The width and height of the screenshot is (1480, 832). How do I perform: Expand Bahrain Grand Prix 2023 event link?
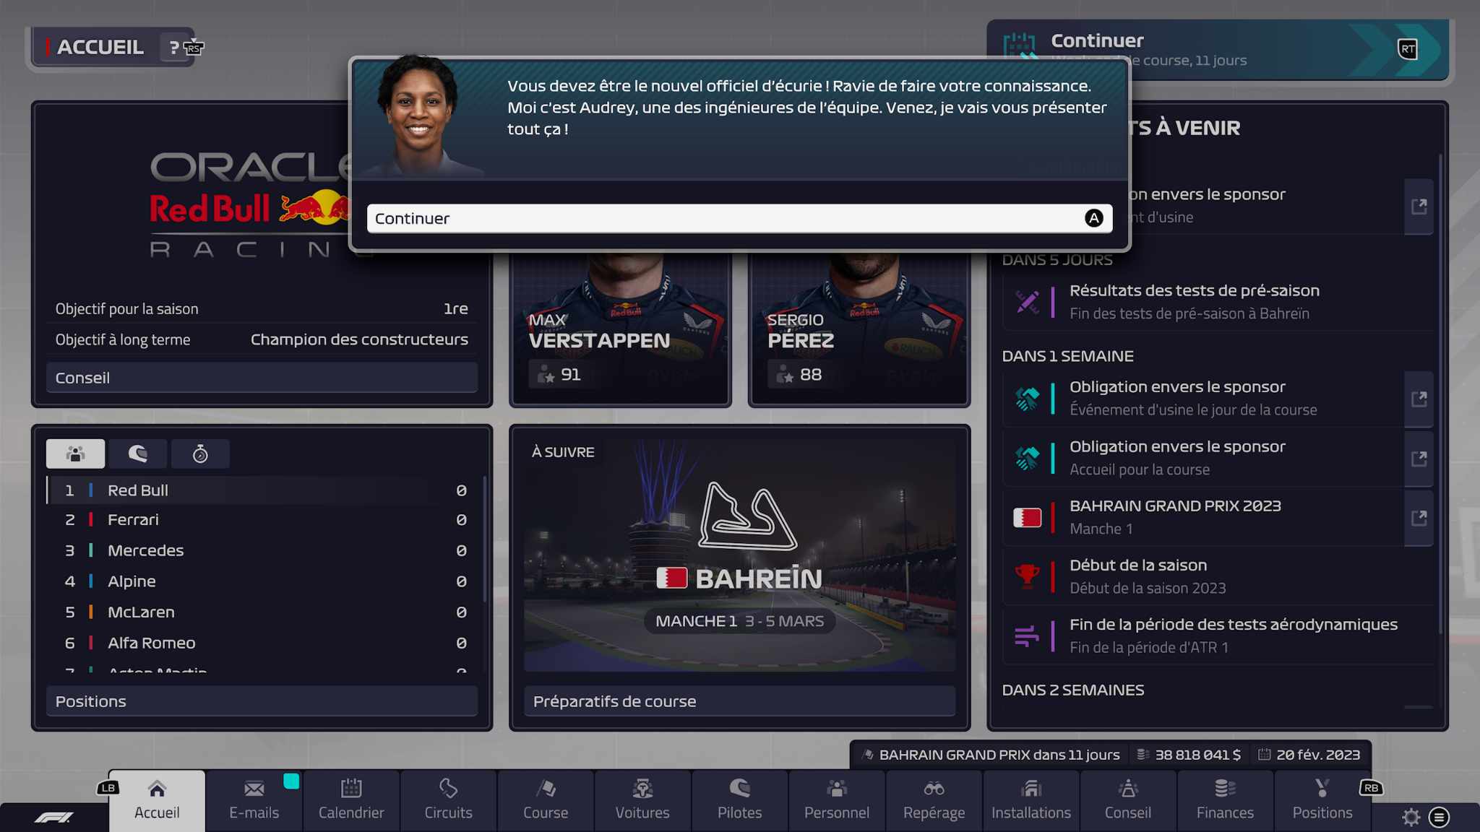[x=1419, y=518]
